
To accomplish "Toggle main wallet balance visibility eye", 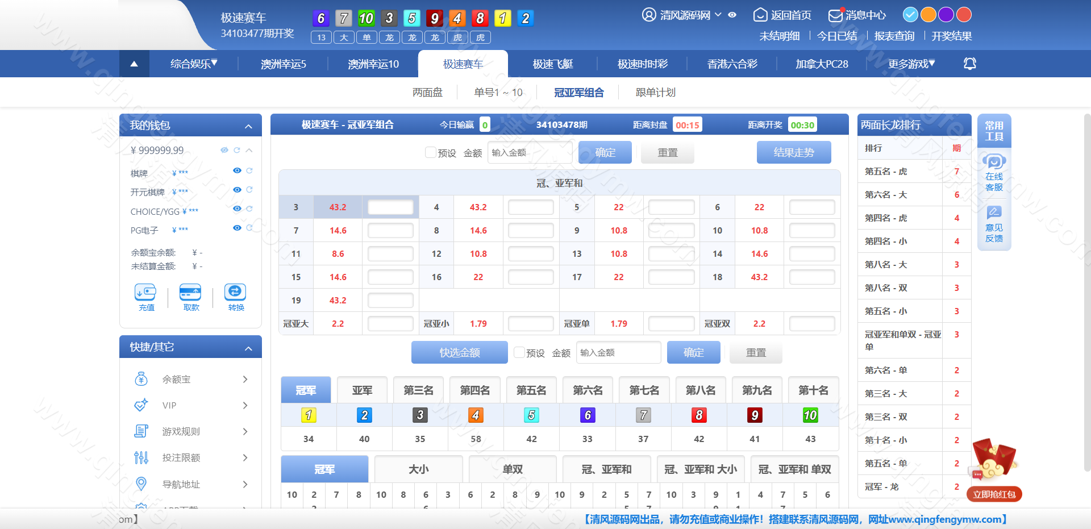I will (224, 150).
